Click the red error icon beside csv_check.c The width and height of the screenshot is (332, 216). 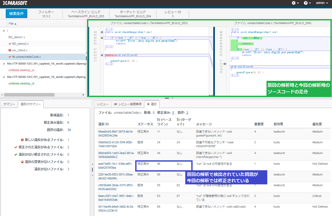coord(10,50)
